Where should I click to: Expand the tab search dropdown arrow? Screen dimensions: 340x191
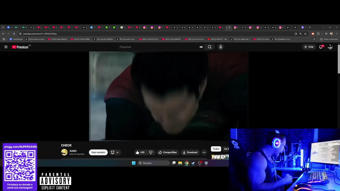(3, 27)
